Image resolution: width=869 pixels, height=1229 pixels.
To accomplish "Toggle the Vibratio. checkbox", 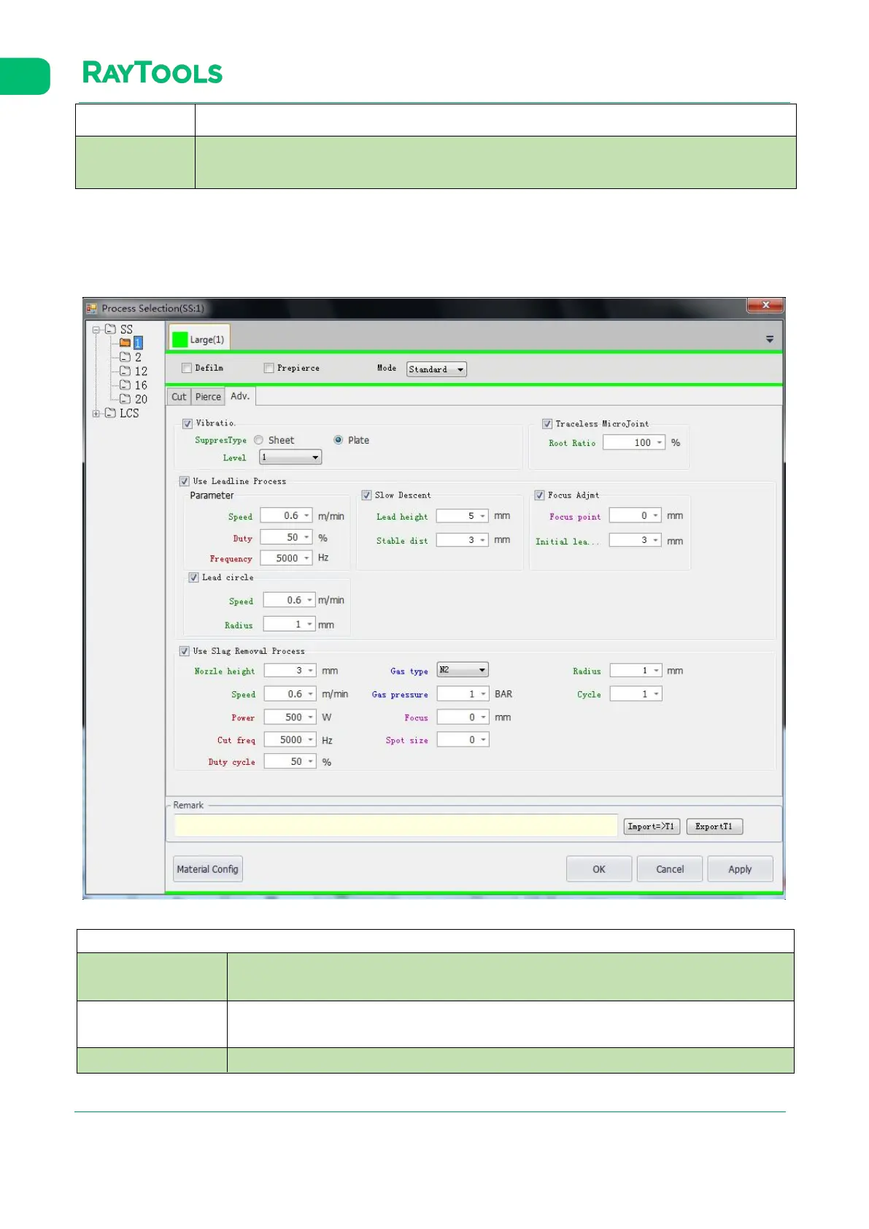I will [x=187, y=423].
